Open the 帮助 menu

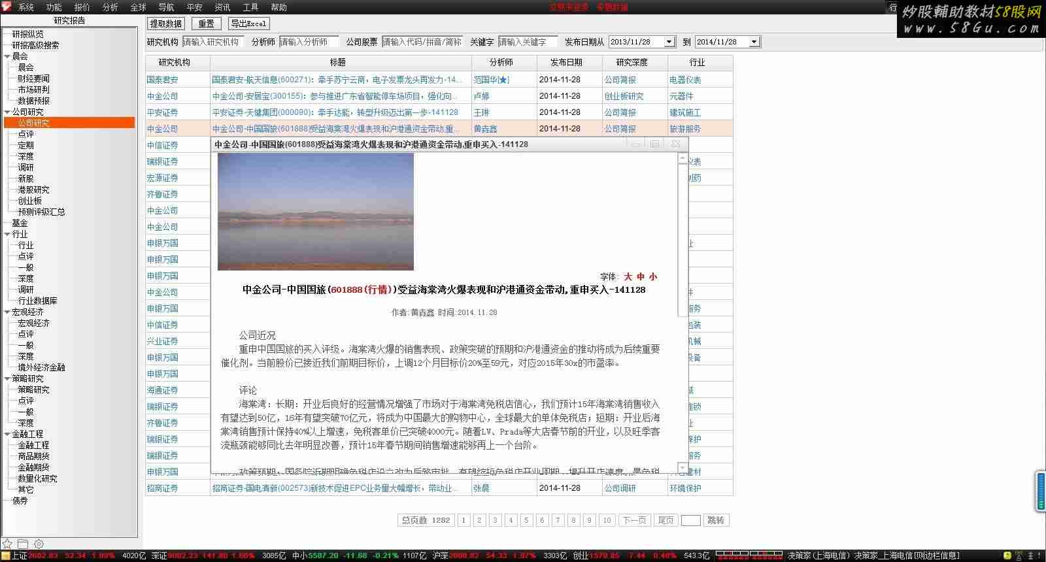[x=279, y=7]
